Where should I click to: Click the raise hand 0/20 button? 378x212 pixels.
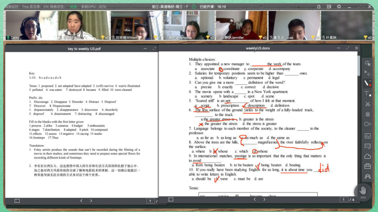[363, 191]
